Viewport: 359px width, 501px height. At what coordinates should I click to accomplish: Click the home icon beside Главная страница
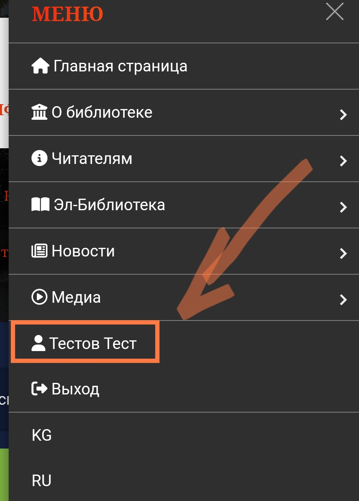40,66
